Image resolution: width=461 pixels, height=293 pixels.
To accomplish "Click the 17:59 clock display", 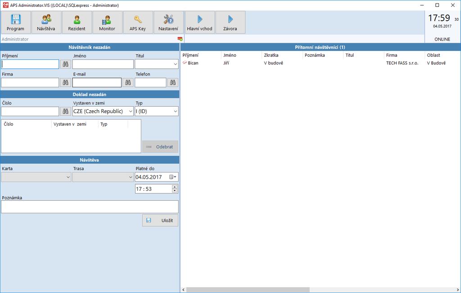I will (439, 18).
